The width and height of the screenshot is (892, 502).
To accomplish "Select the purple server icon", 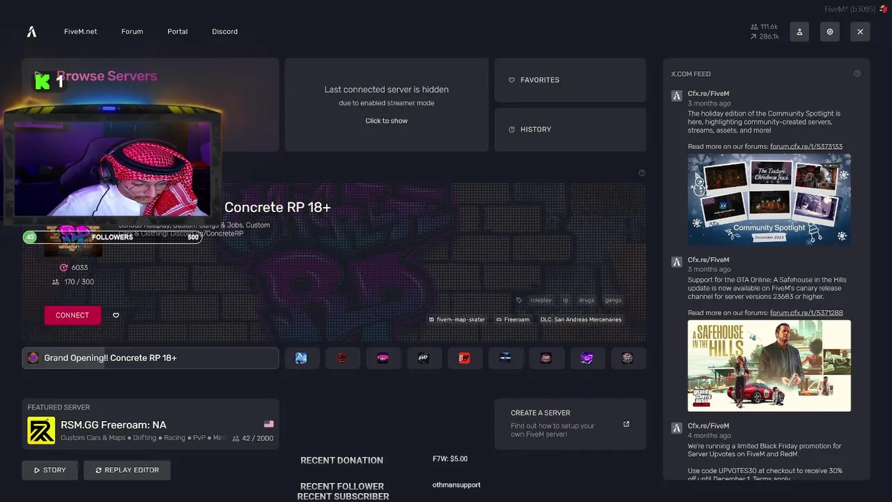I will (x=587, y=358).
